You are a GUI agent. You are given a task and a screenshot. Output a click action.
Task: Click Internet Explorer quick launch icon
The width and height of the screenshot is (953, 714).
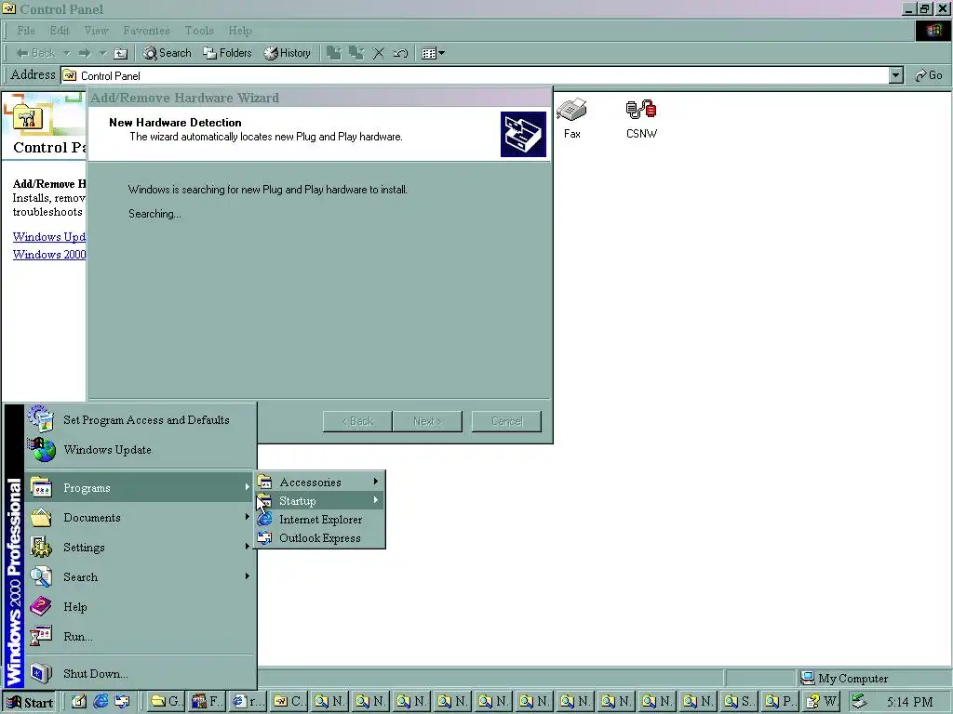click(101, 702)
